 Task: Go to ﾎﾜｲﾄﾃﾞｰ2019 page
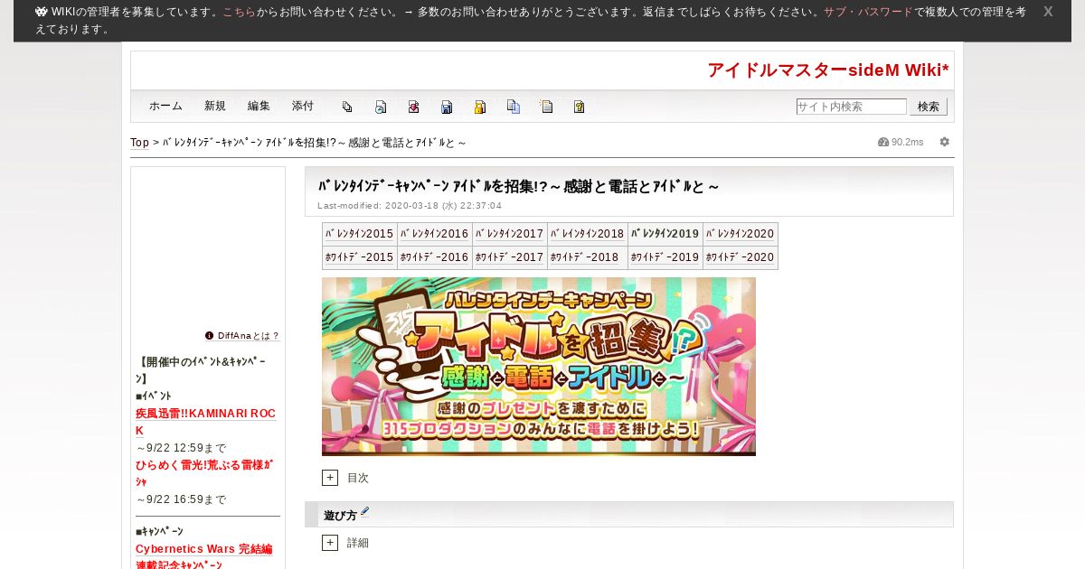click(x=665, y=257)
